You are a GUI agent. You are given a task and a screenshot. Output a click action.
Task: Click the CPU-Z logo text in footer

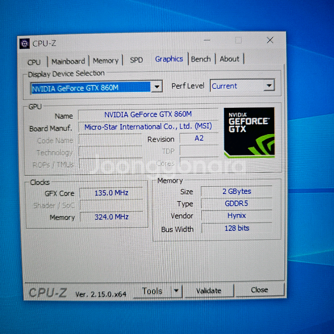[x=48, y=292]
